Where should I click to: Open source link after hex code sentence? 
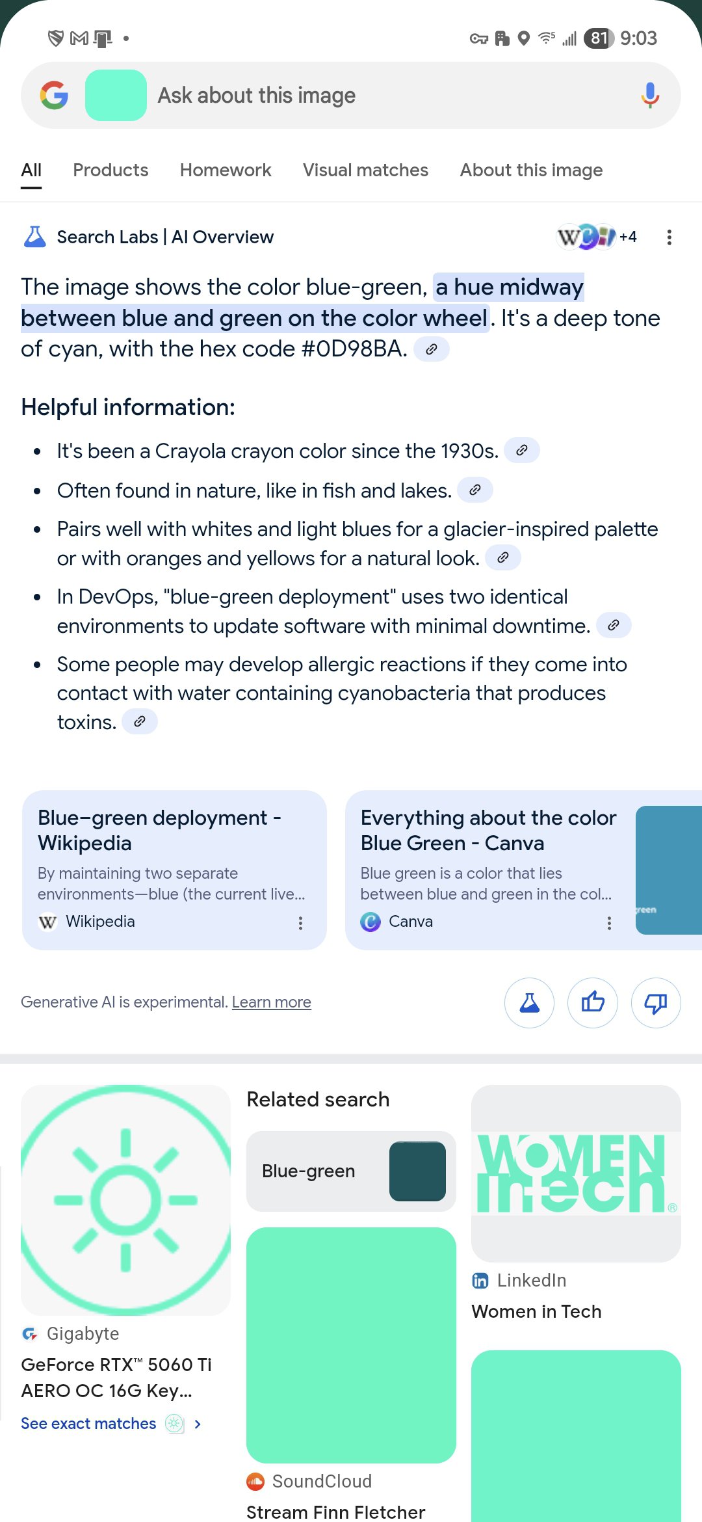pos(431,349)
